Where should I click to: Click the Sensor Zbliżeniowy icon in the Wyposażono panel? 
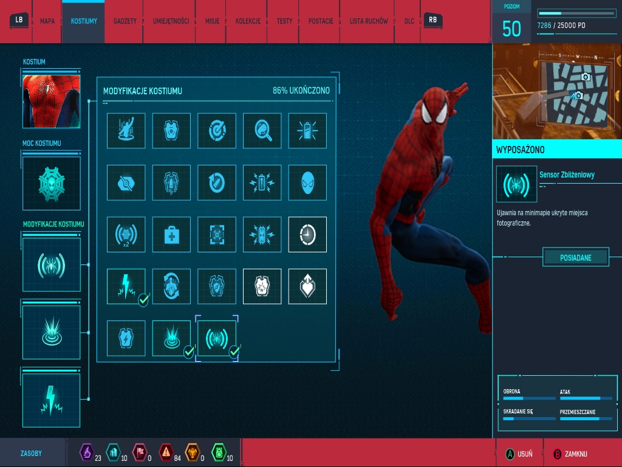click(x=516, y=184)
